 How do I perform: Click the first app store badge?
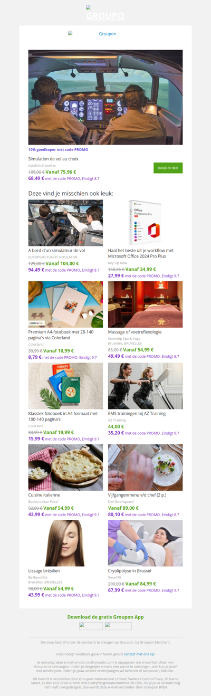[x=91, y=626]
